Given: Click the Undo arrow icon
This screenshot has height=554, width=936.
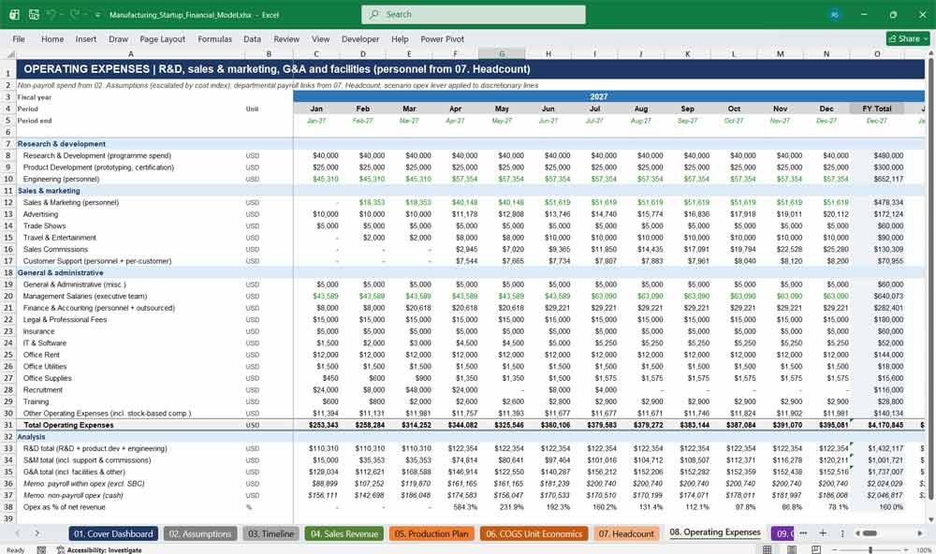Looking at the screenshot, I should pos(51,14).
